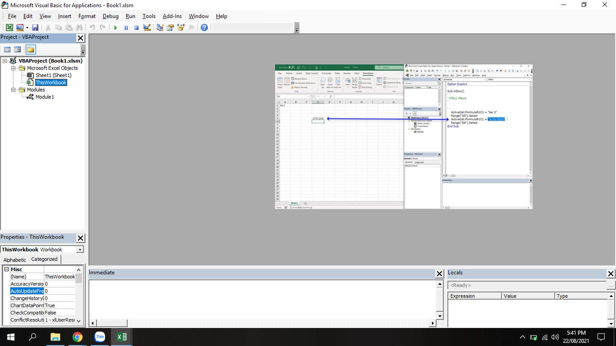Select the ChartDataPoint property row
Viewport: 616px width, 346px height.
(x=42, y=305)
